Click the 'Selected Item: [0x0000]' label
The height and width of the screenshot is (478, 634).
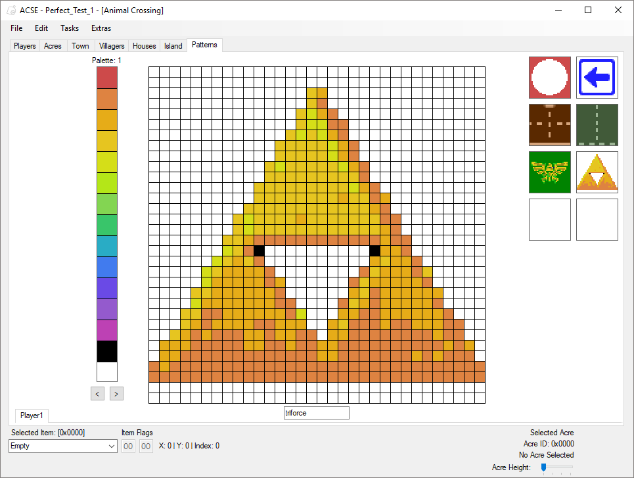pos(48,432)
